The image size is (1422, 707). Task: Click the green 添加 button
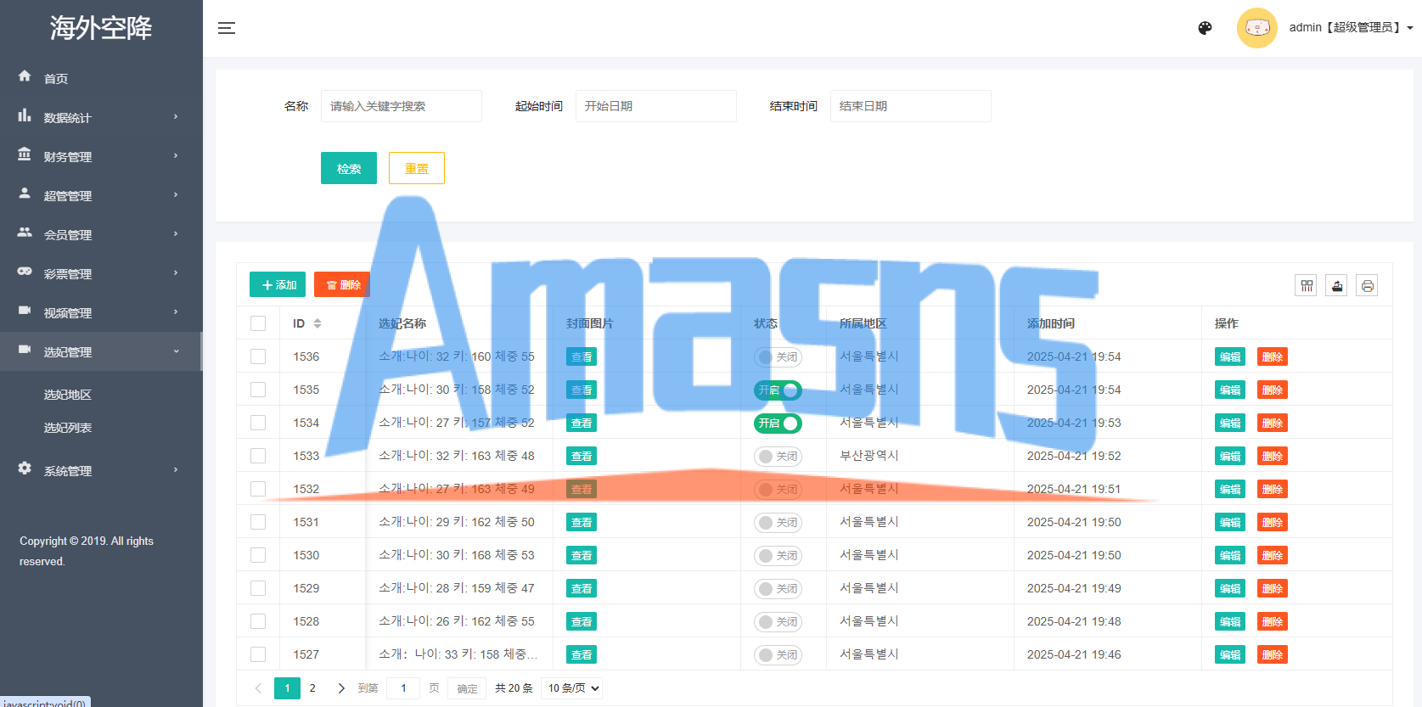[x=278, y=285]
